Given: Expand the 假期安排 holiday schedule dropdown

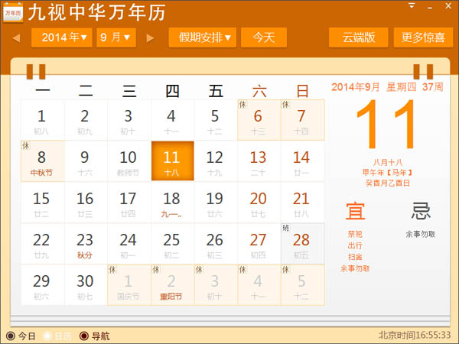Looking at the screenshot, I should pyautogui.click(x=204, y=37).
